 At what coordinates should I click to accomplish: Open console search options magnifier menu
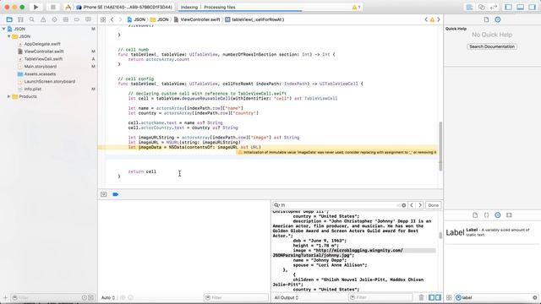pos(276,205)
